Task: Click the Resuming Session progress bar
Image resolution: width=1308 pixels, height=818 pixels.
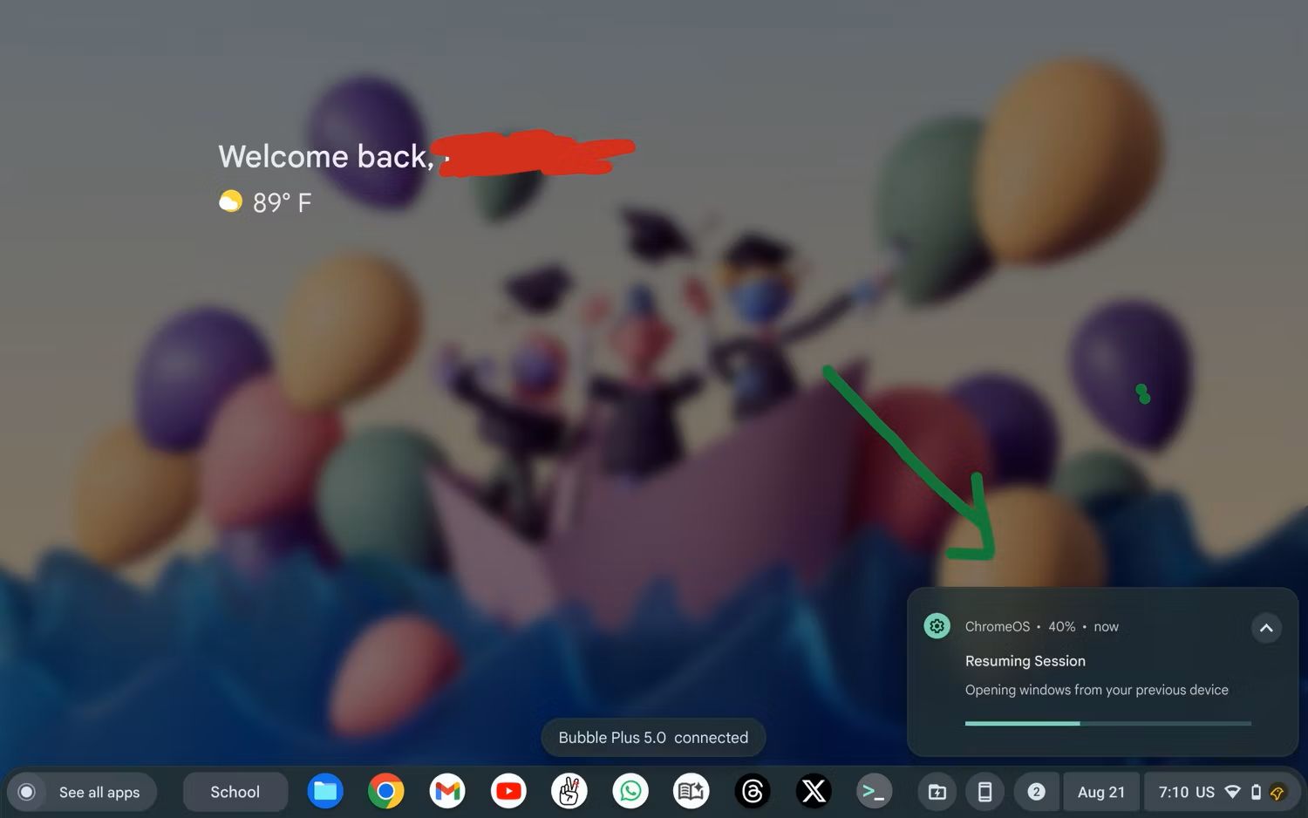Action: point(1107,723)
